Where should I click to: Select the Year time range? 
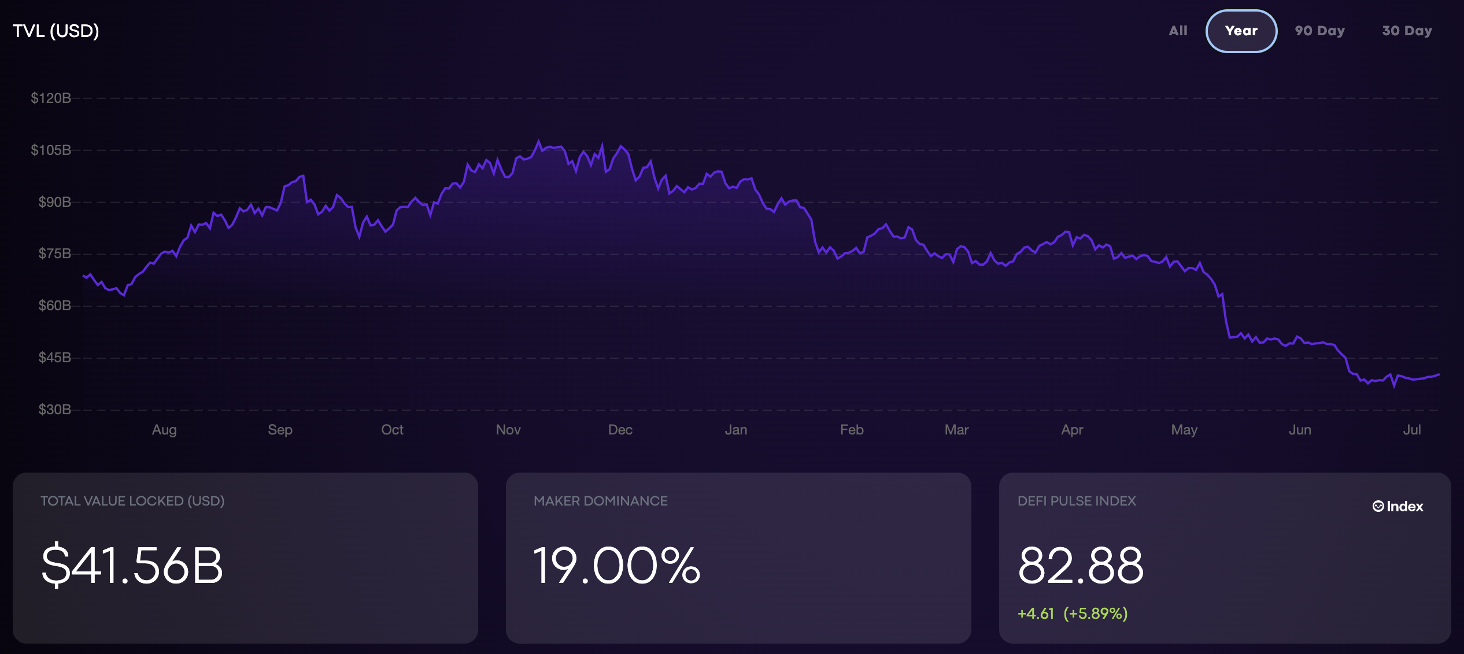[1241, 31]
